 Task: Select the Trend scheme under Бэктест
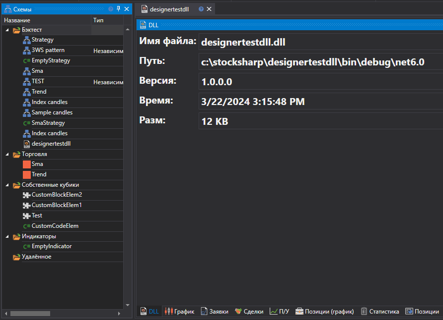click(39, 92)
